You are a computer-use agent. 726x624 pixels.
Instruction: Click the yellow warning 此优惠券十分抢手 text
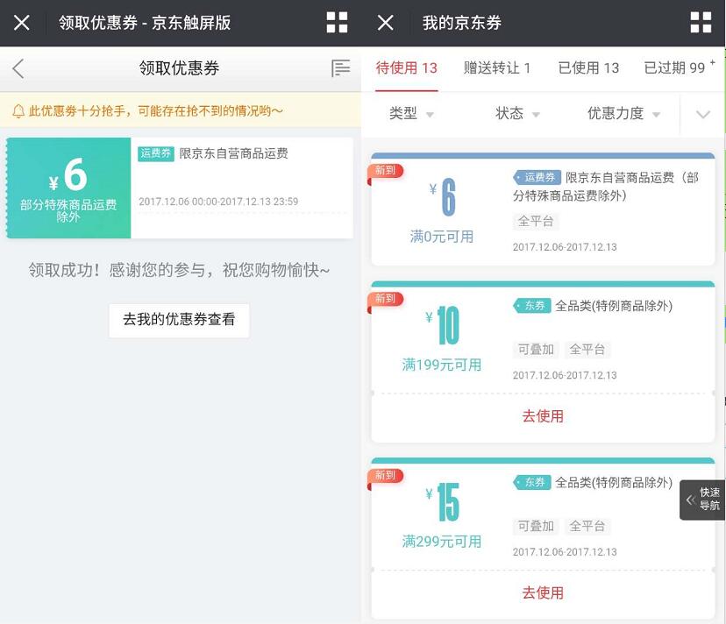[x=155, y=111]
